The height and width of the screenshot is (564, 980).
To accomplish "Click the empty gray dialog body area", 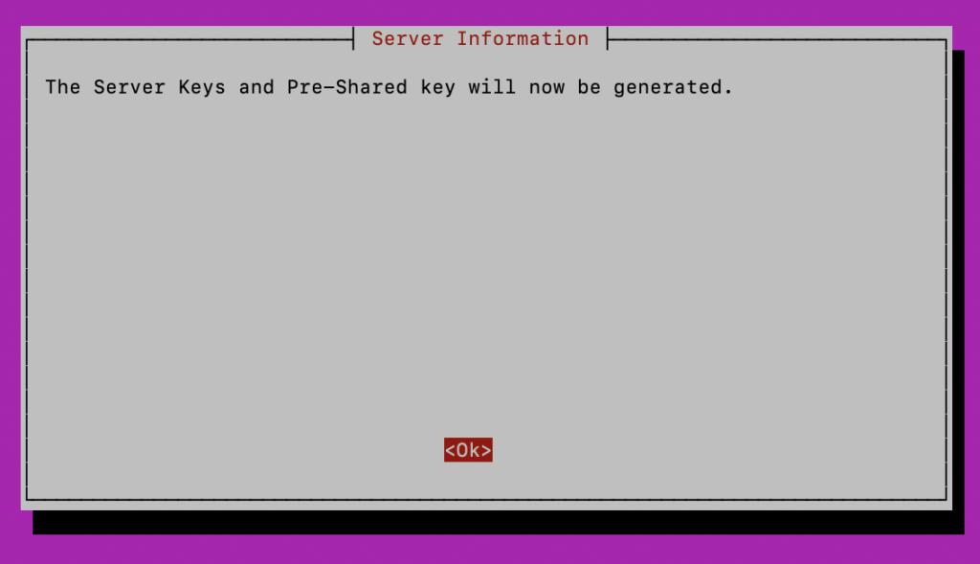I will click(x=486, y=262).
